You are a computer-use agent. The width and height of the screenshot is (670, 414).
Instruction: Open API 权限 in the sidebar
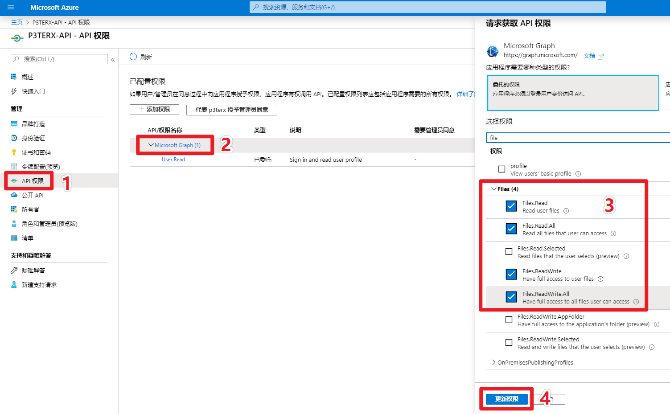click(33, 181)
